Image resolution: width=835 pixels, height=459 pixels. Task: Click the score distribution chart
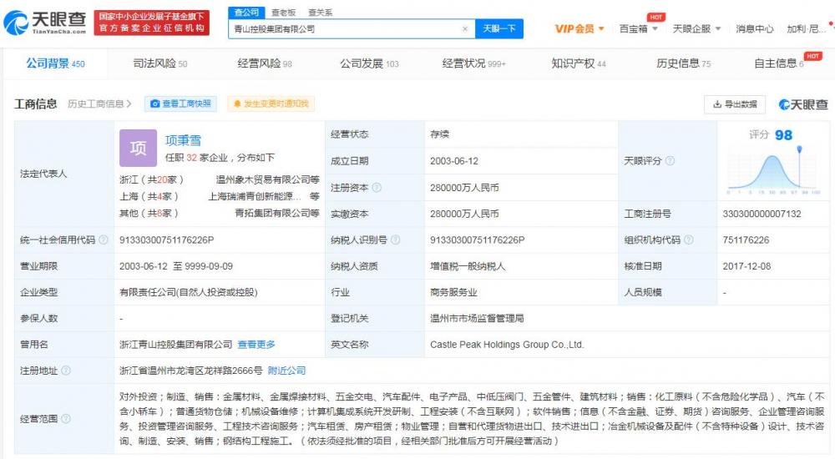pos(773,170)
